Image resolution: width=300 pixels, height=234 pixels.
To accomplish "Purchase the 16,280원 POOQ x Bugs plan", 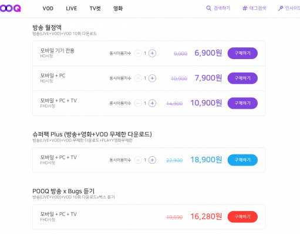I will (242, 217).
